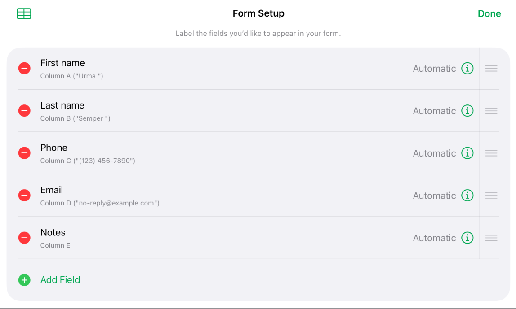Tap Done to finish form setup

pyautogui.click(x=489, y=13)
